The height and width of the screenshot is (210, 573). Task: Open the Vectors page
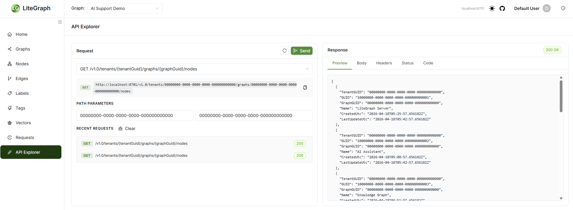pos(31,123)
